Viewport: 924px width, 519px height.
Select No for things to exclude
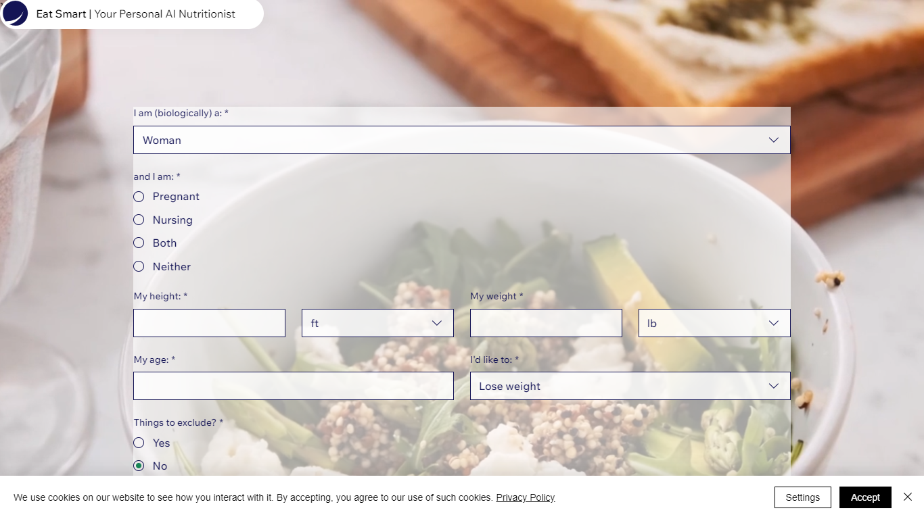point(139,466)
